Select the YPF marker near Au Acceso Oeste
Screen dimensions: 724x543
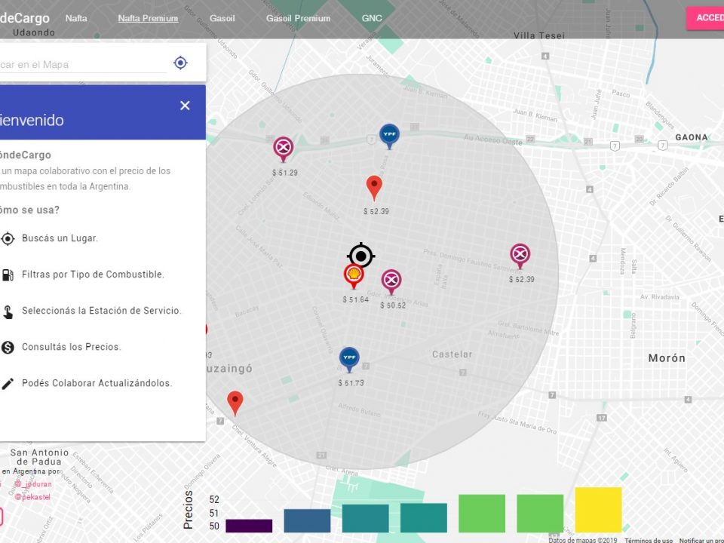pyautogui.click(x=389, y=136)
